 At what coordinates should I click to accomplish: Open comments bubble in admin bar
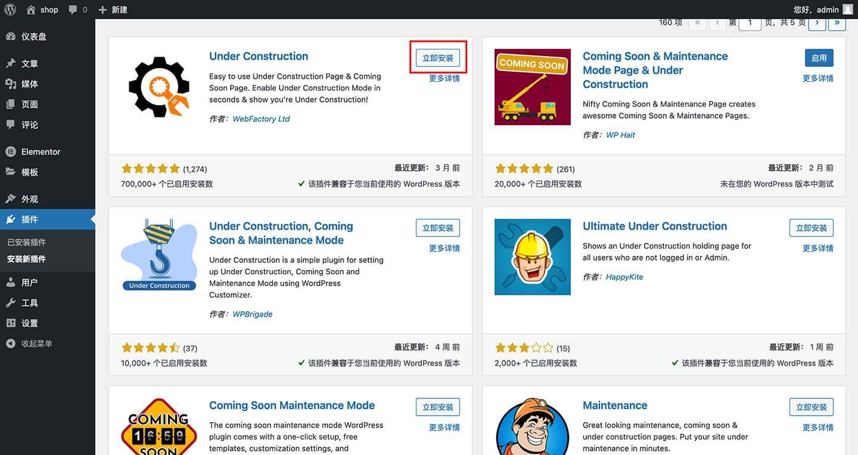pos(77,10)
